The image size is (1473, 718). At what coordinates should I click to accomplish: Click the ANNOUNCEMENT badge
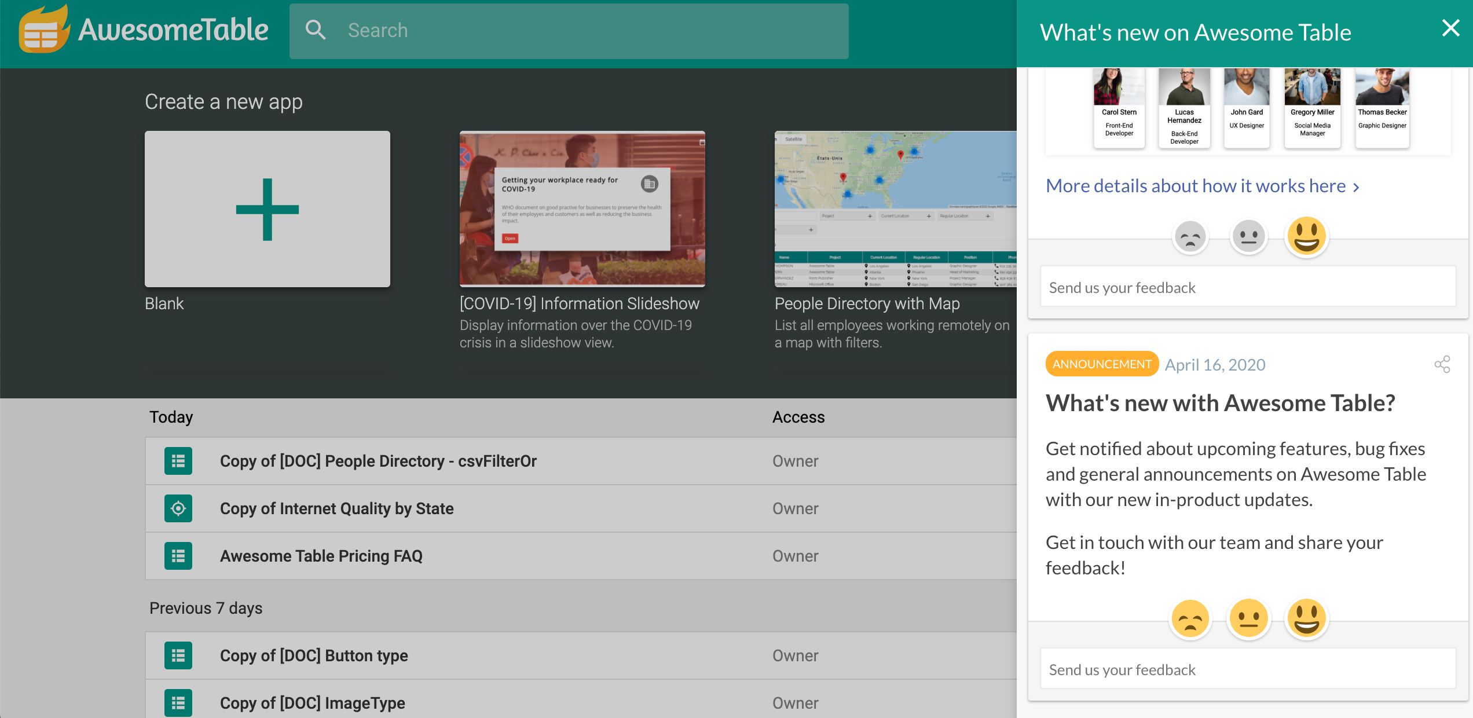tap(1102, 364)
